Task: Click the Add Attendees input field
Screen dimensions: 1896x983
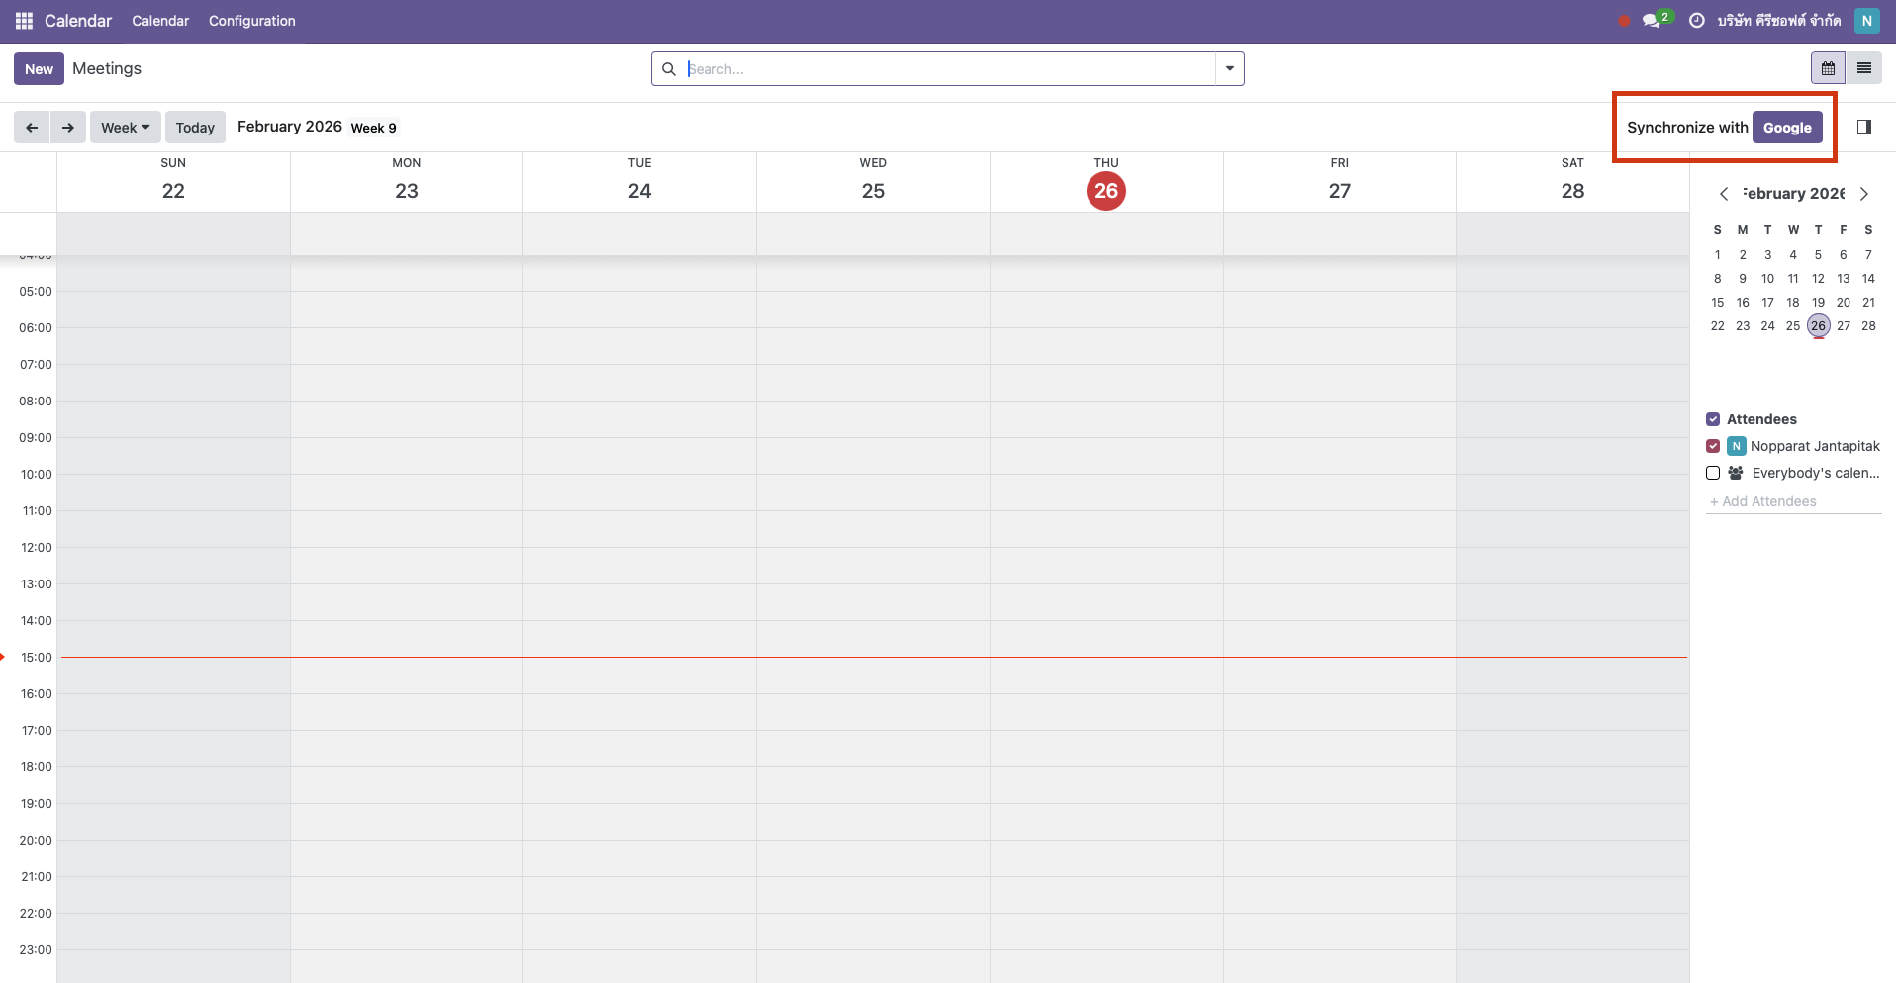Action: click(1793, 501)
